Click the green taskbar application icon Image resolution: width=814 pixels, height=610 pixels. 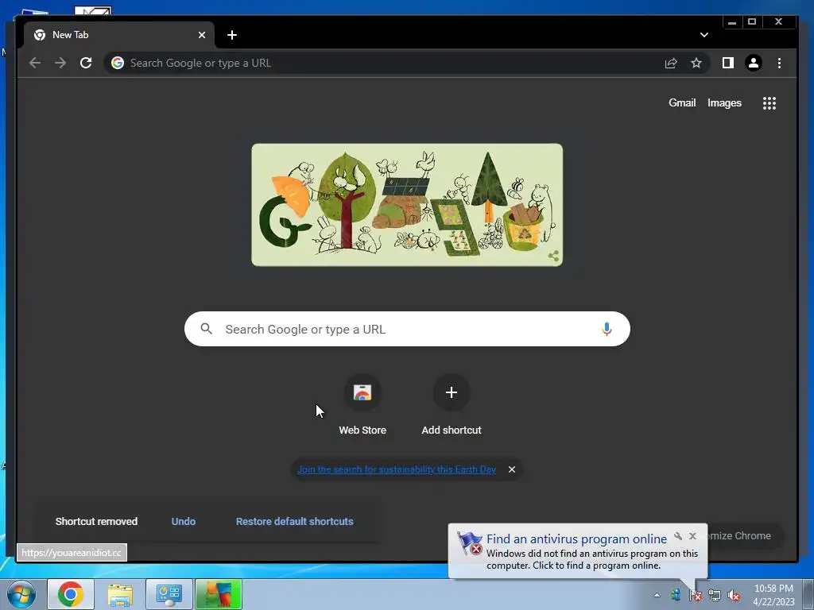pos(219,594)
